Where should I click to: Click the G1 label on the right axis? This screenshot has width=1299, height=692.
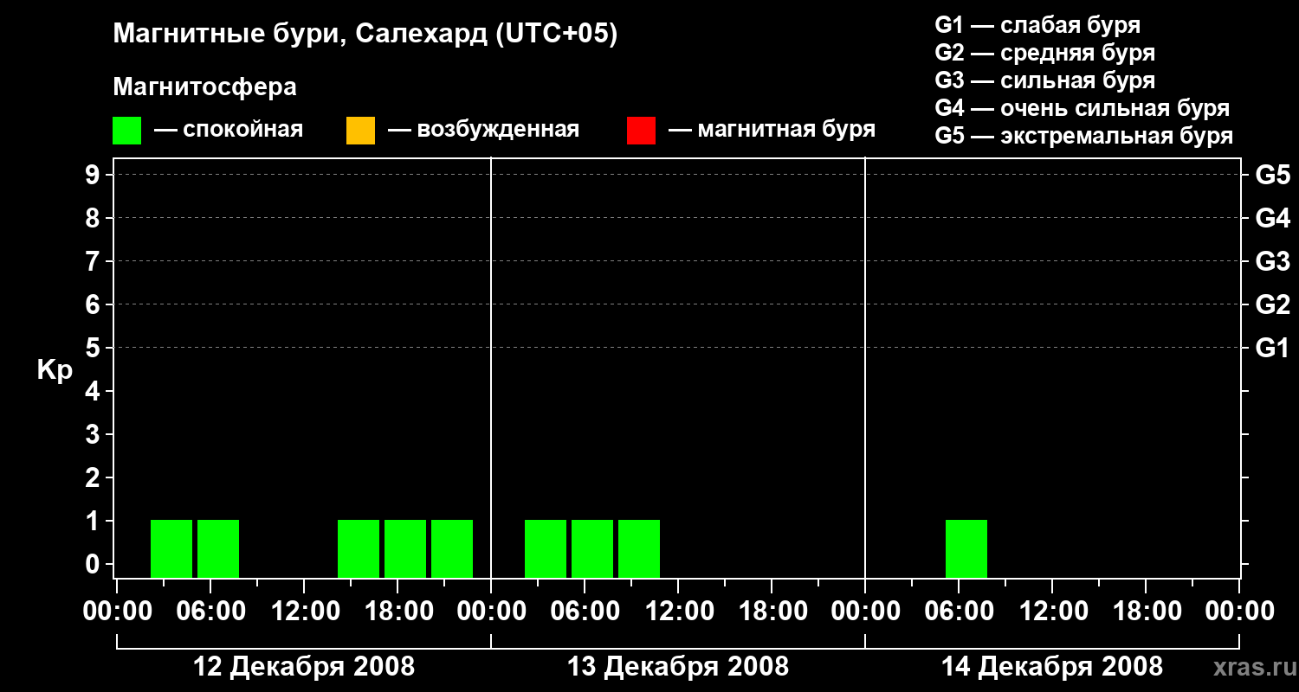pyautogui.click(x=1273, y=348)
